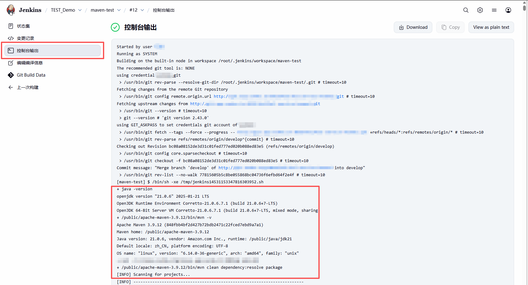Open the search icon in header
528x285 pixels.
pyautogui.click(x=466, y=10)
